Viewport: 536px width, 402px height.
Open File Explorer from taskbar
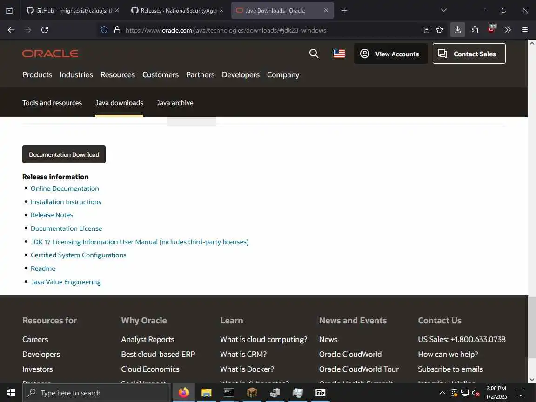coord(207,393)
